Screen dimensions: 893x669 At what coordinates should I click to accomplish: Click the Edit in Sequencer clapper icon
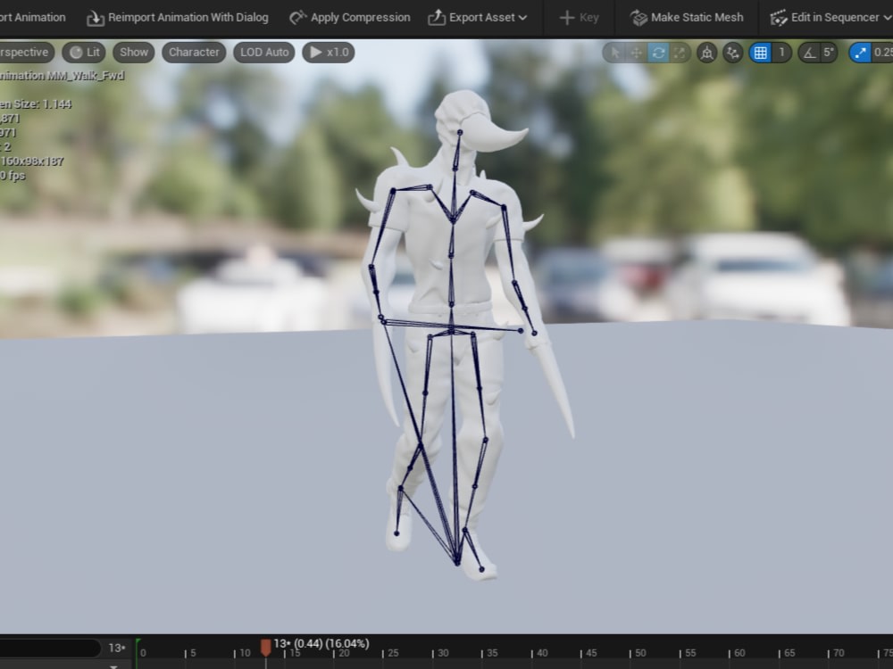click(779, 18)
